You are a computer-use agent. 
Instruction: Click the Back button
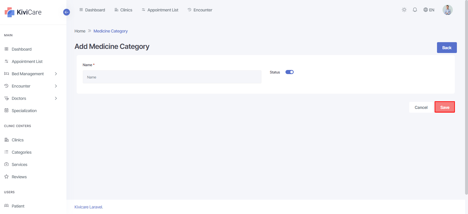point(447,48)
